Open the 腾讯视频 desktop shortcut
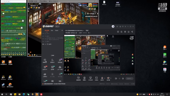 pyautogui.click(x=165, y=63)
